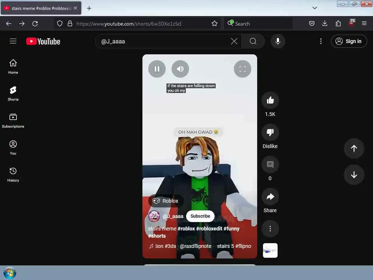This screenshot has width=373, height=280.
Task: Mute the video volume
Action: click(180, 69)
